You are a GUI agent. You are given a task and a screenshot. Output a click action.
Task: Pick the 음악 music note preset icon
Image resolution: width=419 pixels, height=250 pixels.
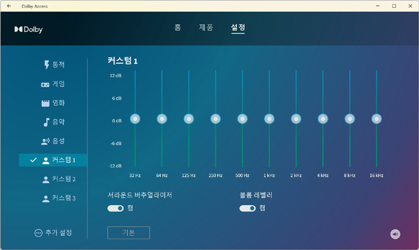[x=45, y=122]
